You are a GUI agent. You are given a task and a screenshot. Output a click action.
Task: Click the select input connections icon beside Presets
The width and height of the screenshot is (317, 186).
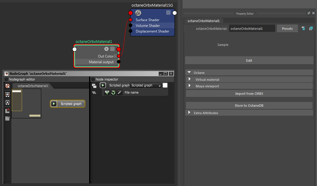click(303, 28)
